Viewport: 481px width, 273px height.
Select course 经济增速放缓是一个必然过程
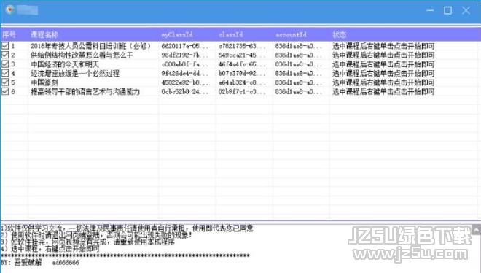pyautogui.click(x=75, y=74)
